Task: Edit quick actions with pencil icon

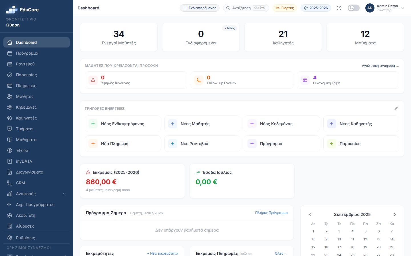Action: point(396,108)
